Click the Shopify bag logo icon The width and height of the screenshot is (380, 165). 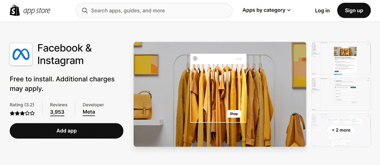click(x=14, y=11)
